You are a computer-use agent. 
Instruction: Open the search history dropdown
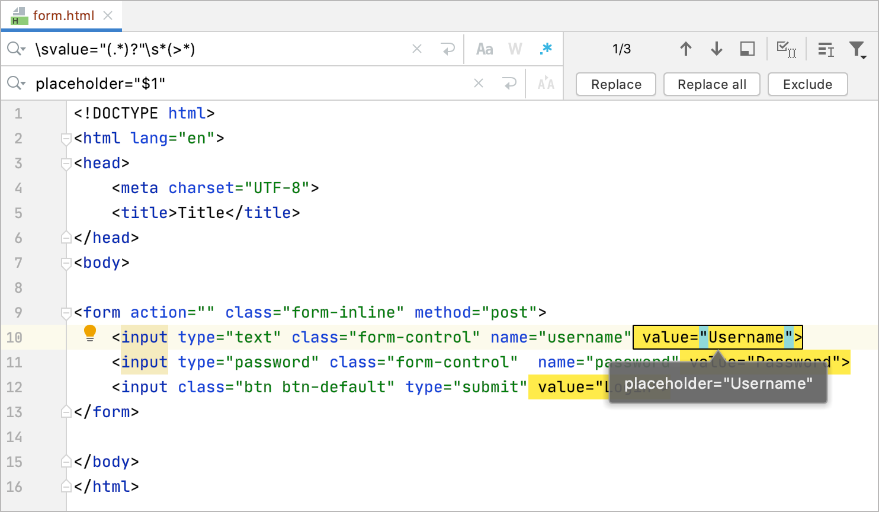click(17, 49)
